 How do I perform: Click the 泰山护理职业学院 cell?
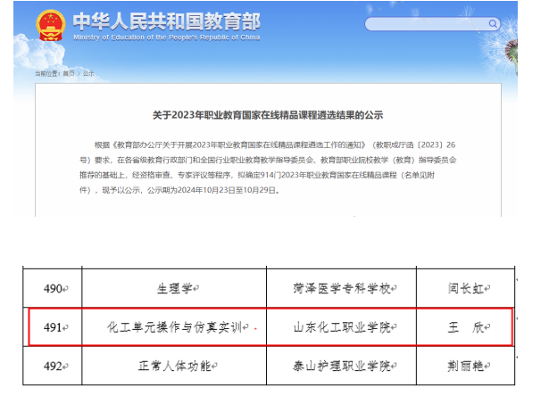(341, 365)
